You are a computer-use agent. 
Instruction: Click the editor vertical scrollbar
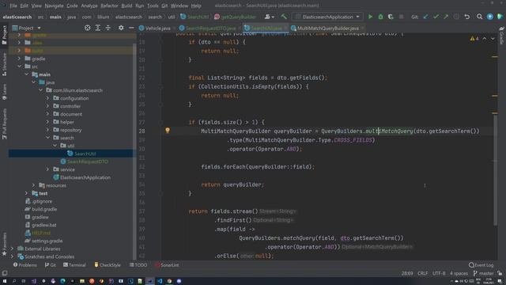coord(496,169)
